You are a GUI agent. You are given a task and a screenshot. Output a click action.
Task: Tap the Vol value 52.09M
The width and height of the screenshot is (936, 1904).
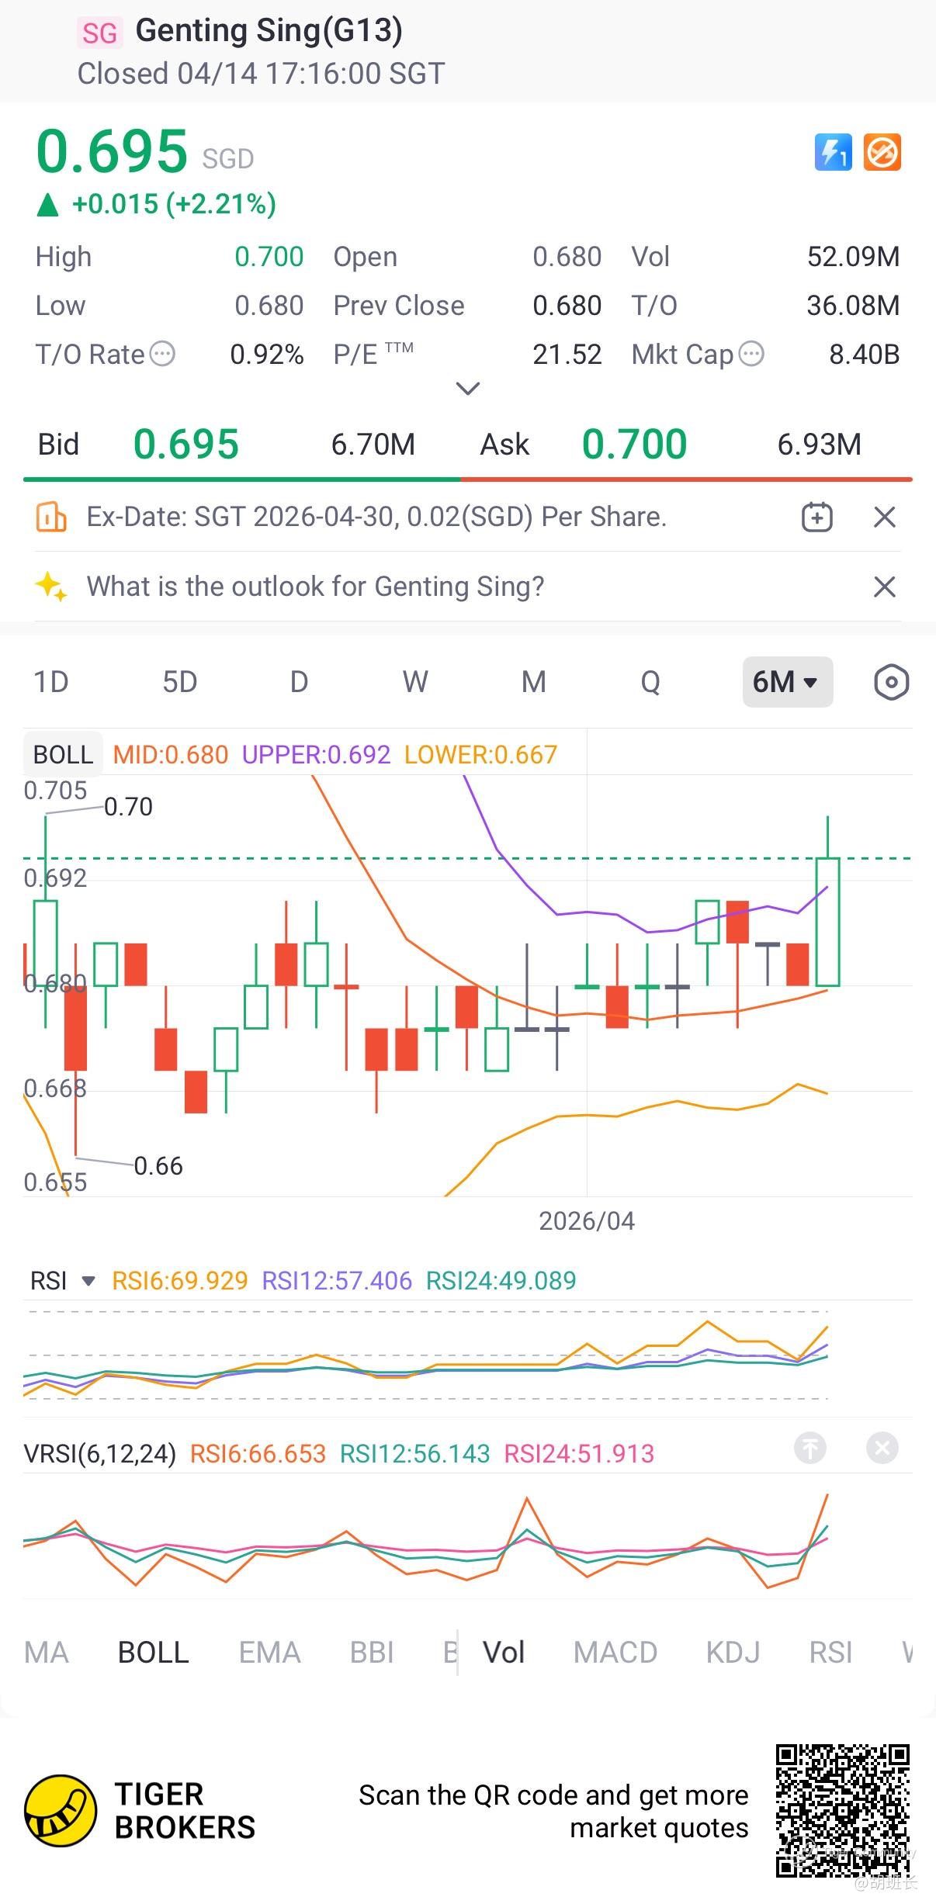click(853, 257)
